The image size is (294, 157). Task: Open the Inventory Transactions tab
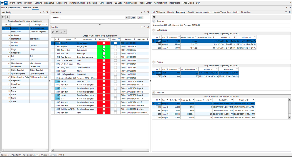221,12
